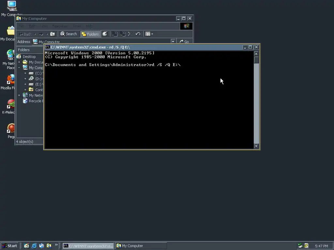Click the yellow tray icon beside the clock

click(x=306, y=245)
